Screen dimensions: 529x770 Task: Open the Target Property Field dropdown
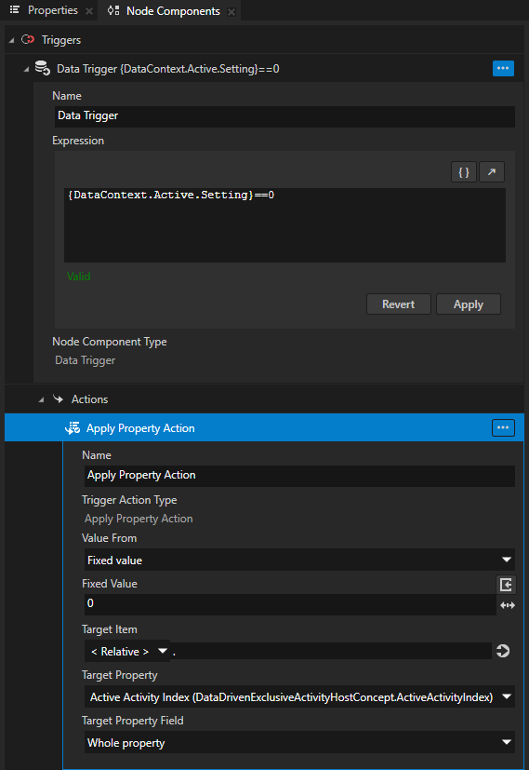[299, 742]
